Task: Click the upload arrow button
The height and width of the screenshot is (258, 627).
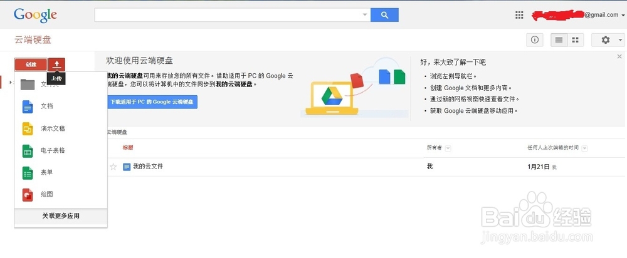Action: click(57, 64)
